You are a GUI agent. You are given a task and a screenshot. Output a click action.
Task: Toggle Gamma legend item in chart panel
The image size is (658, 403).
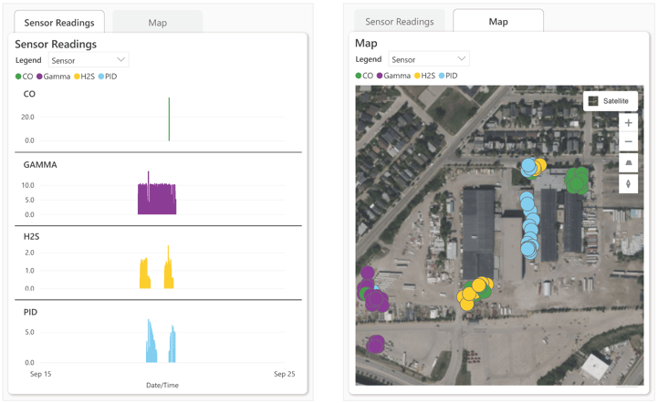tap(55, 77)
